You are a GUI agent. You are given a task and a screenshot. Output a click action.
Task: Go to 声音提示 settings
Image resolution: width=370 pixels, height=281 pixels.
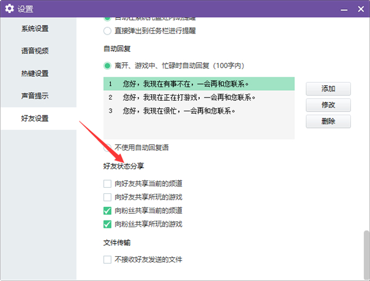point(35,96)
